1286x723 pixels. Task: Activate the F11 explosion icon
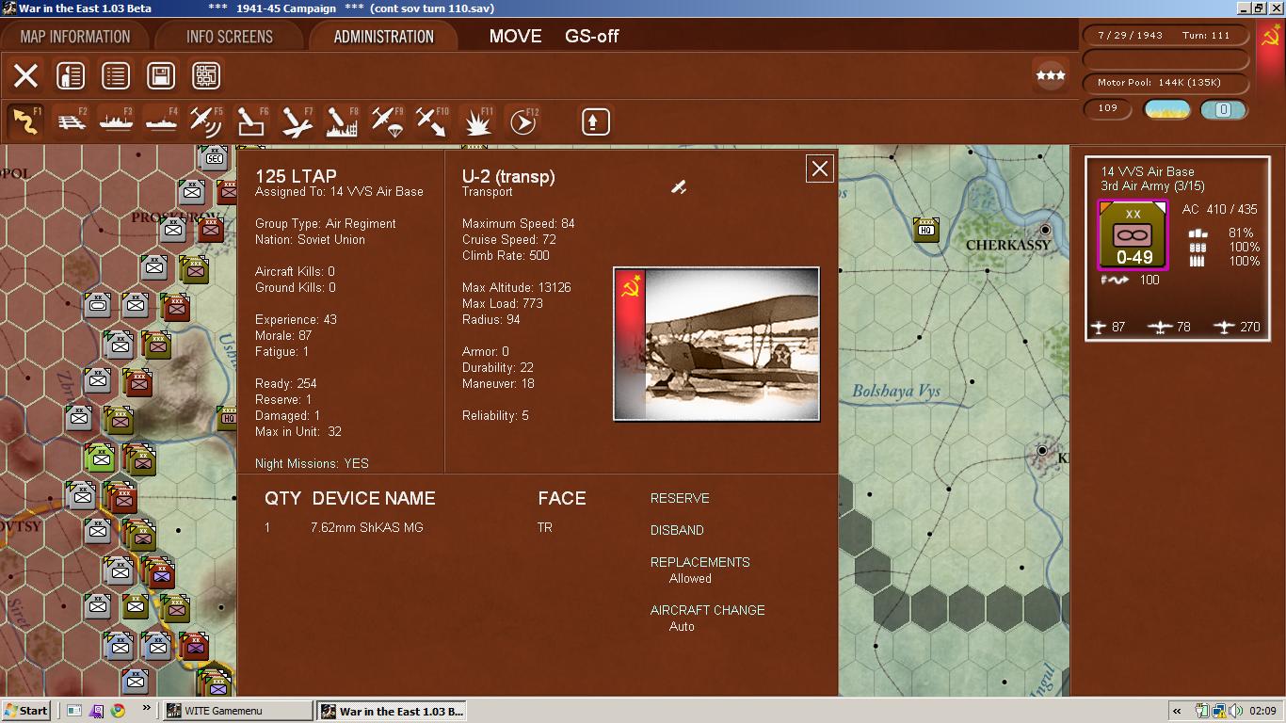(477, 121)
